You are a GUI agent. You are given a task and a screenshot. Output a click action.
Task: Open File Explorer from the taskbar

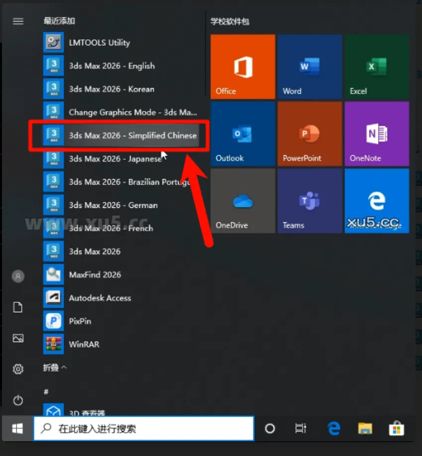[365, 428]
